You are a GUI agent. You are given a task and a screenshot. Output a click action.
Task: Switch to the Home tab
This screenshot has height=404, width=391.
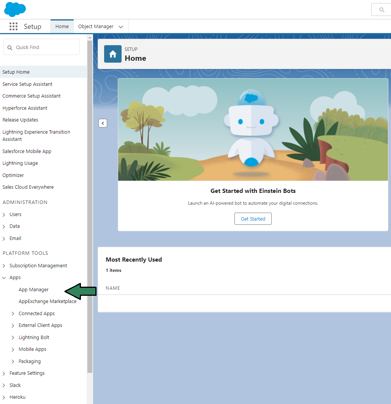62,26
